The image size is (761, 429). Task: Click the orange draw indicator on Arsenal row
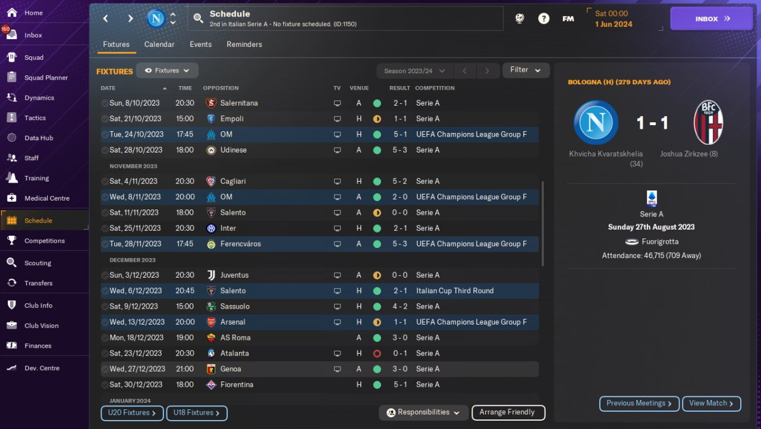[377, 322]
